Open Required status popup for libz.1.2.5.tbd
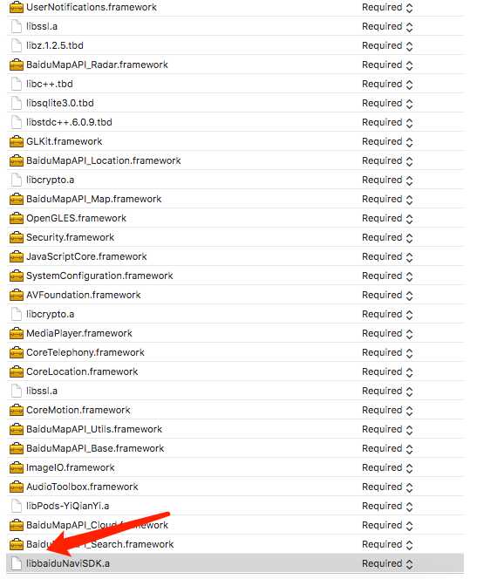477x579 pixels. point(387,46)
